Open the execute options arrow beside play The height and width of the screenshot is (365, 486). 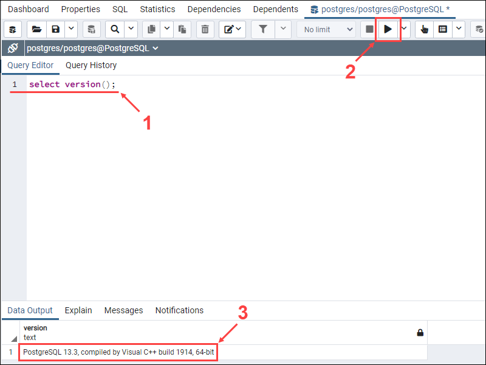point(405,29)
